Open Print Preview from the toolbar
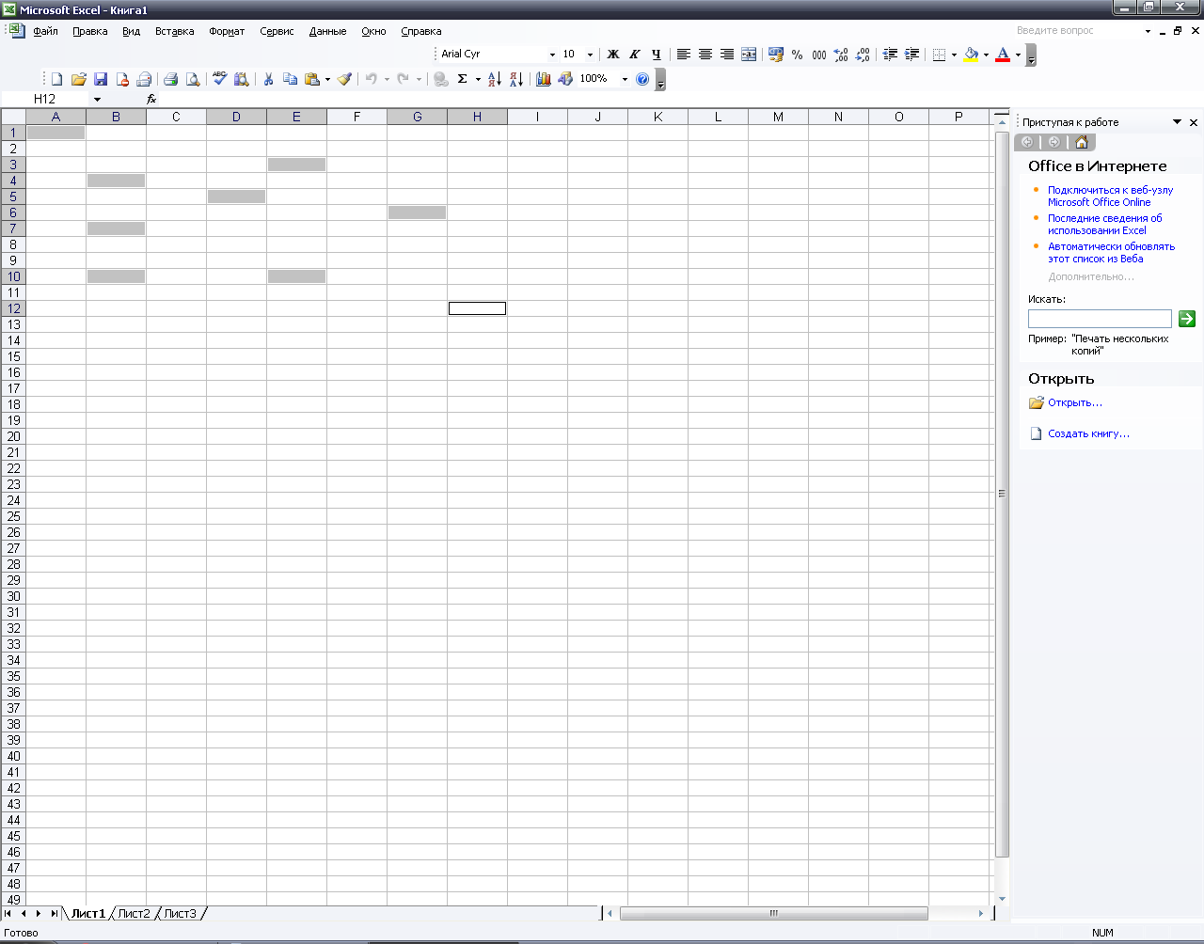 [x=193, y=80]
